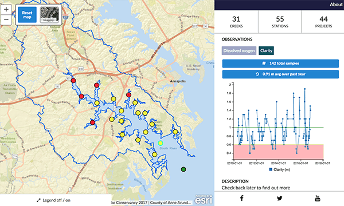The height and width of the screenshot is (206, 344).
Task: Zoom in on the map with plus button
Action: 6,9
